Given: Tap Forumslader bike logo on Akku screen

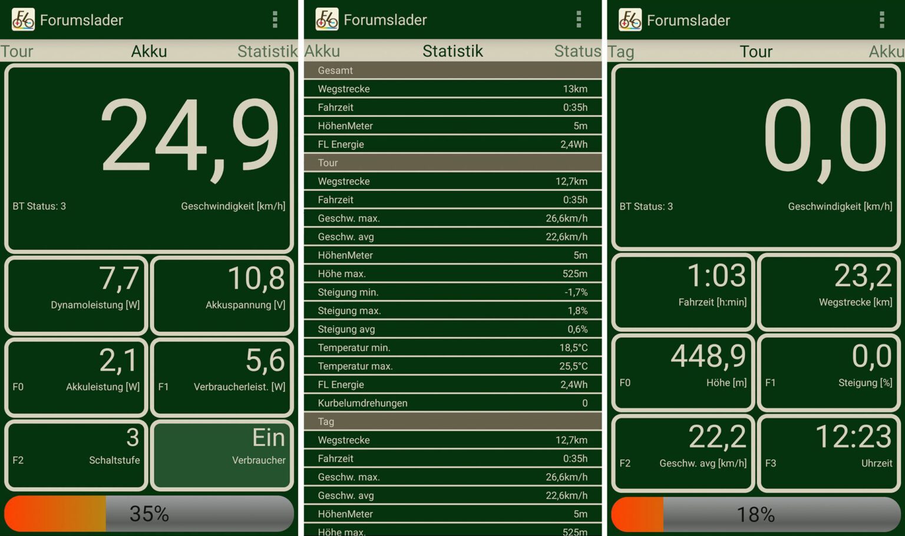Looking at the screenshot, I should tap(23, 19).
